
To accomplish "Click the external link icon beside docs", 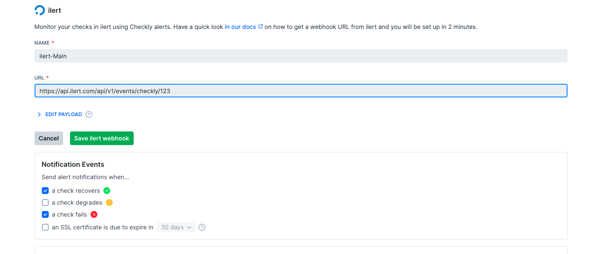I will (x=260, y=26).
